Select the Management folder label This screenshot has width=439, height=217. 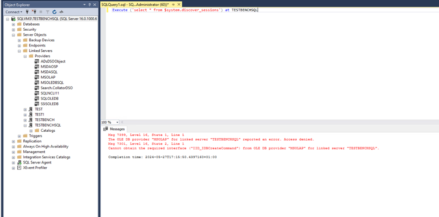point(34,152)
